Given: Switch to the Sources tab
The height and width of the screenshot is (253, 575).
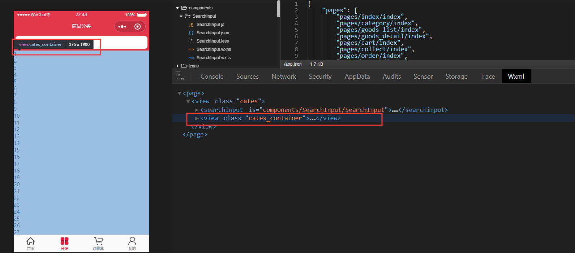Looking at the screenshot, I should coord(248,77).
